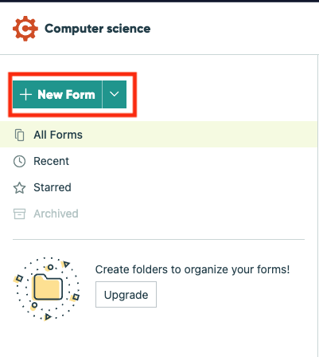
Task: Open Archived forms
Action: pos(158,214)
